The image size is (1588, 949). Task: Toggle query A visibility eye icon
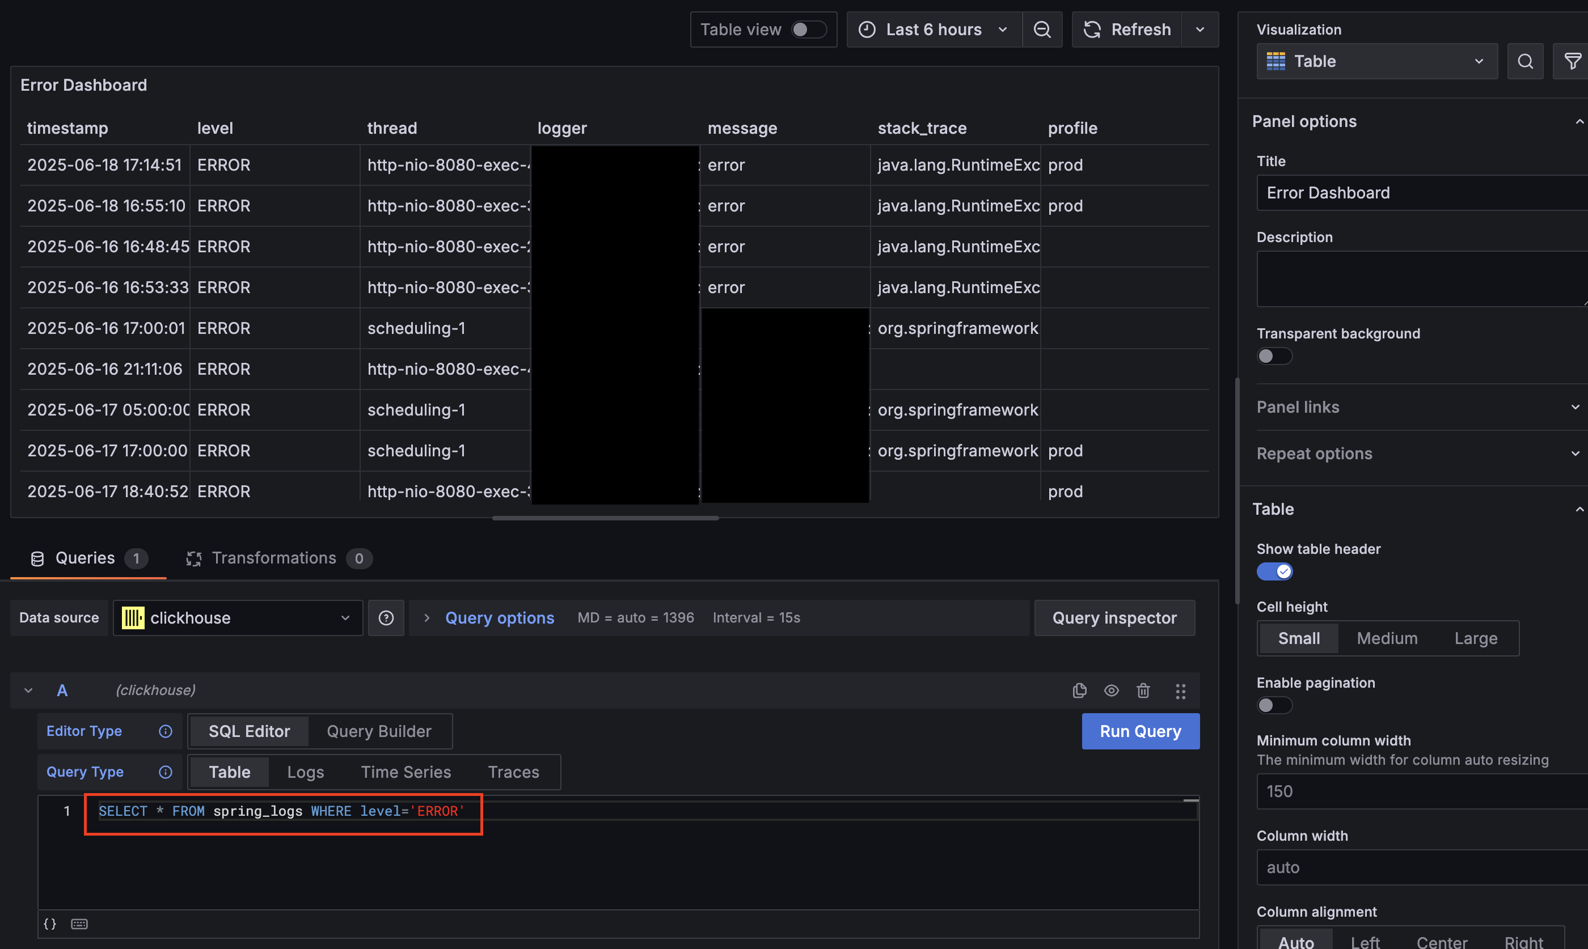(x=1112, y=690)
